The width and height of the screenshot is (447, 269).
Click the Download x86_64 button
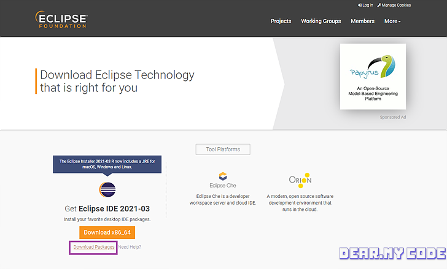coord(107,232)
